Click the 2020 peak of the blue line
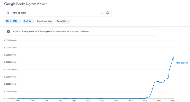The image size is (190, 102). point(173,57)
